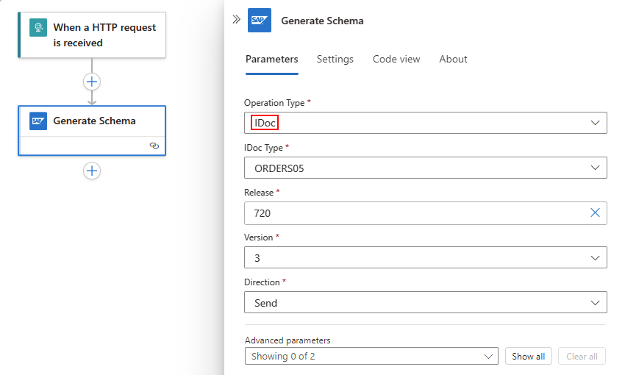This screenshot has height=375, width=625.
Task: Expand the Direction dropdown
Action: pos(595,302)
